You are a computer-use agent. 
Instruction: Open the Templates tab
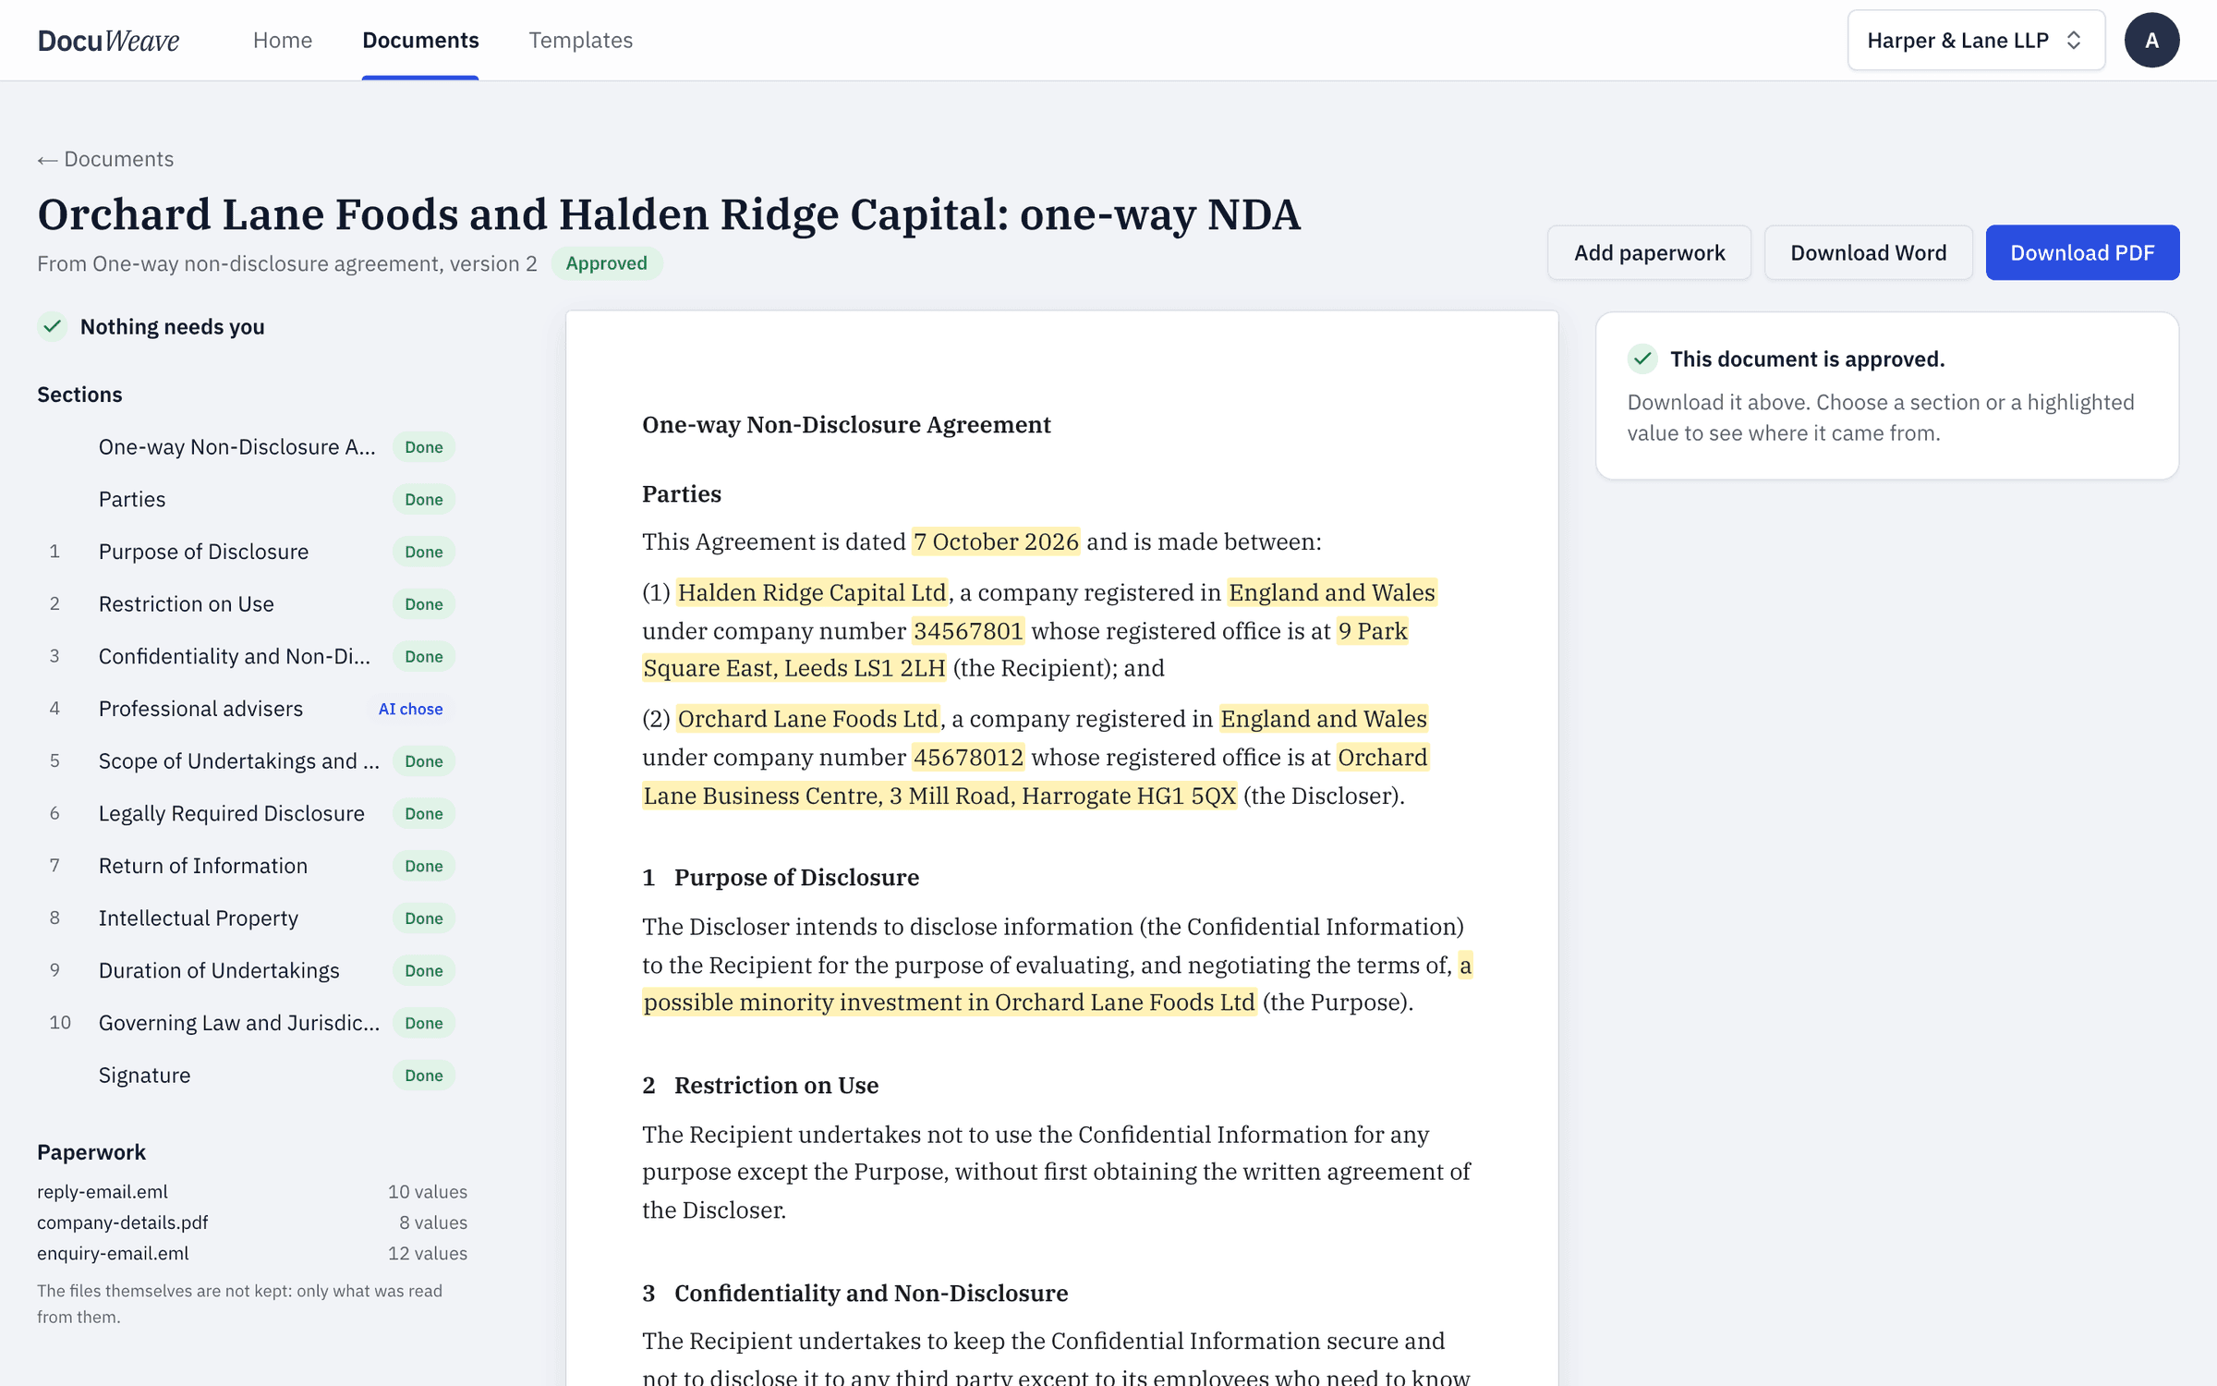point(580,40)
